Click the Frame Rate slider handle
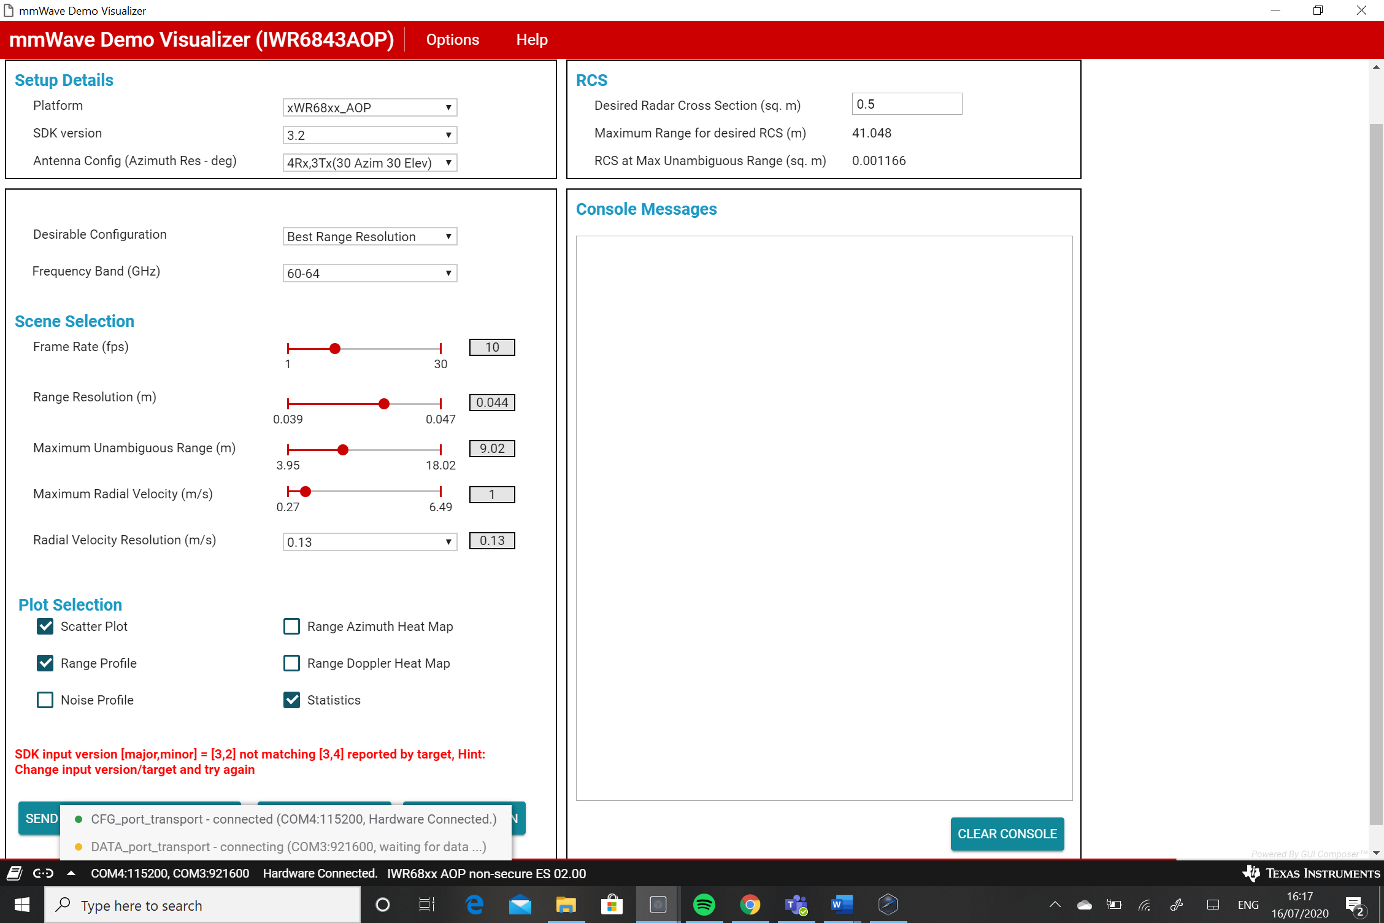 335,349
